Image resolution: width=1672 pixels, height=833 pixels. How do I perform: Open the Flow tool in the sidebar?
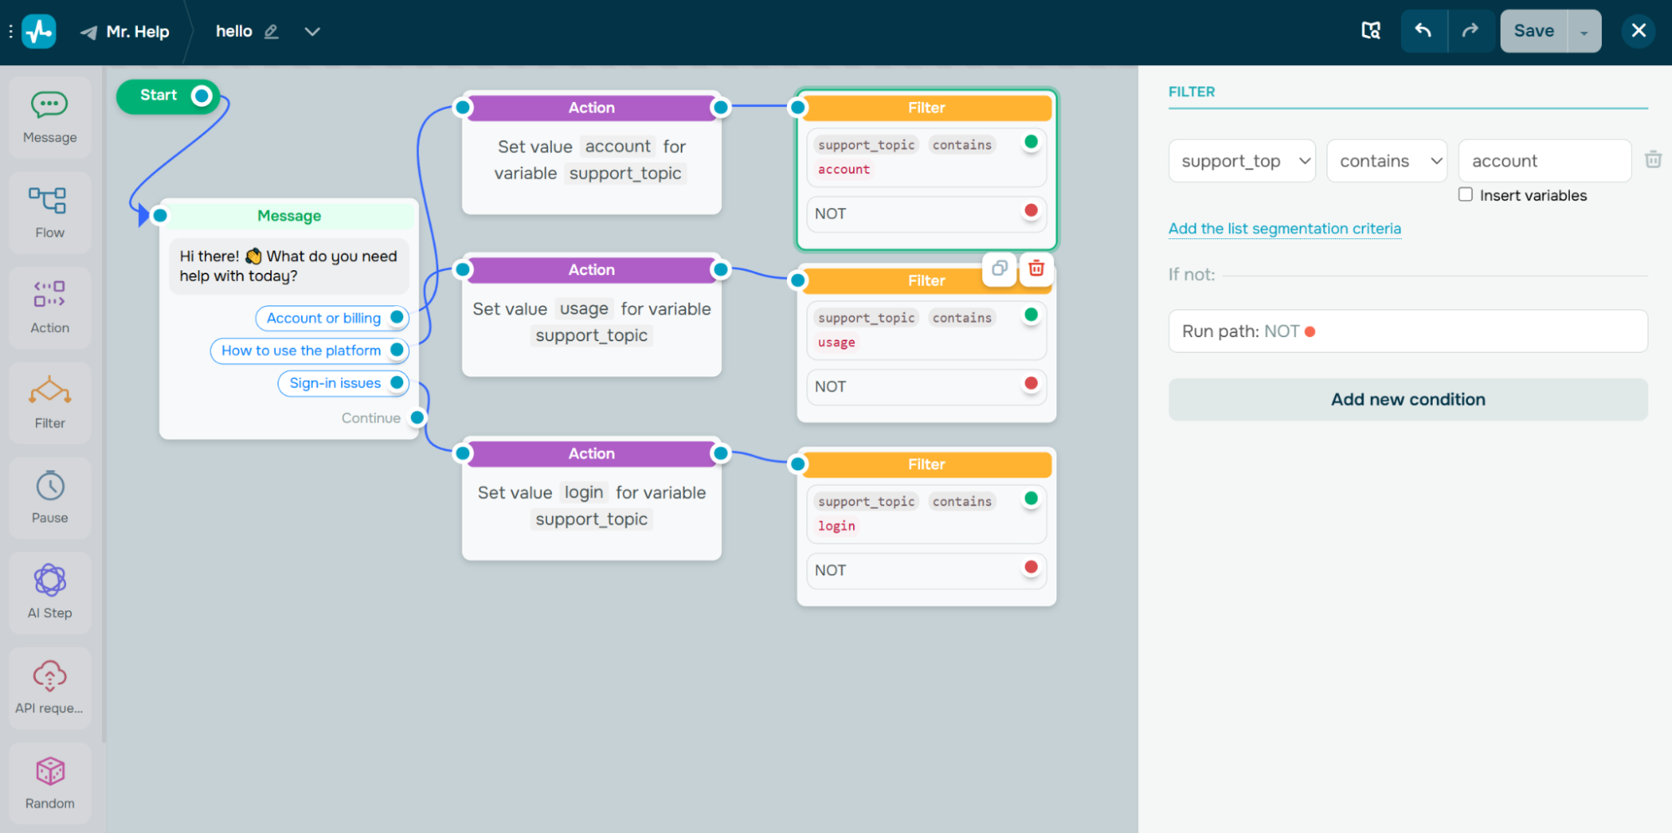(x=49, y=212)
